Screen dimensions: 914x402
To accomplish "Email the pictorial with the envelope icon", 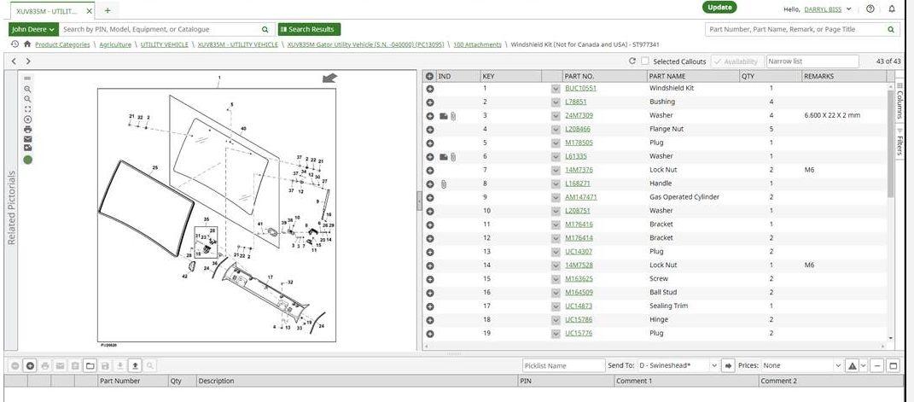I will (27, 138).
